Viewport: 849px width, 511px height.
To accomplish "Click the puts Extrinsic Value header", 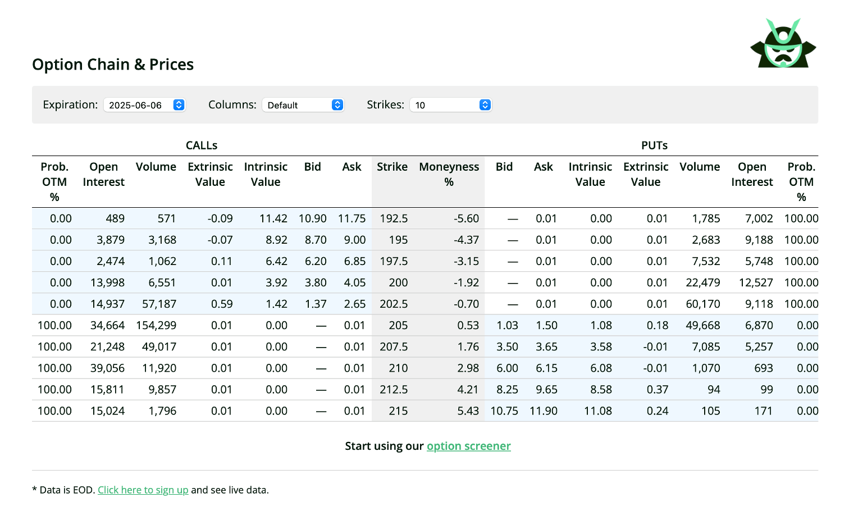I will [x=645, y=174].
